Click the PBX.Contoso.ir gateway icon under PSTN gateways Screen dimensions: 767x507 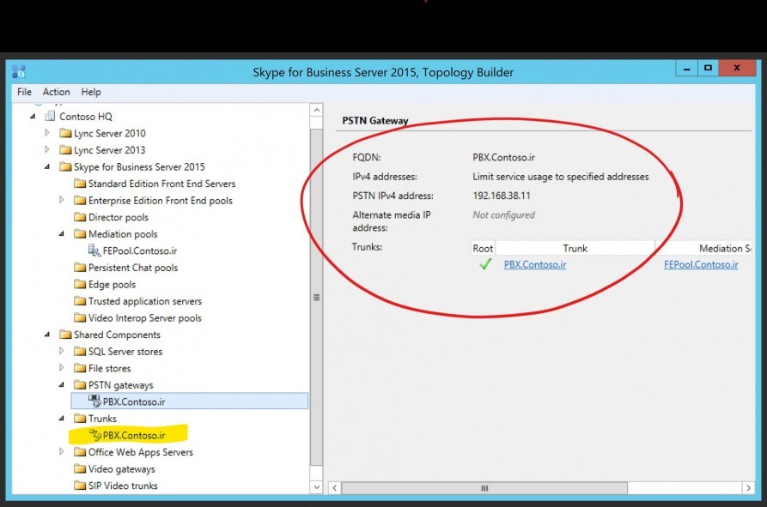point(94,401)
